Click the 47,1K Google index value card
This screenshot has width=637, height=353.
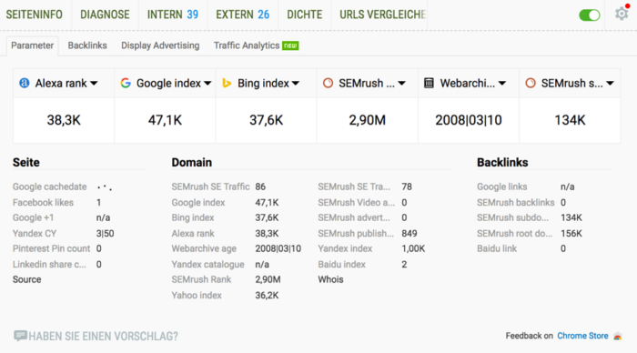165,120
